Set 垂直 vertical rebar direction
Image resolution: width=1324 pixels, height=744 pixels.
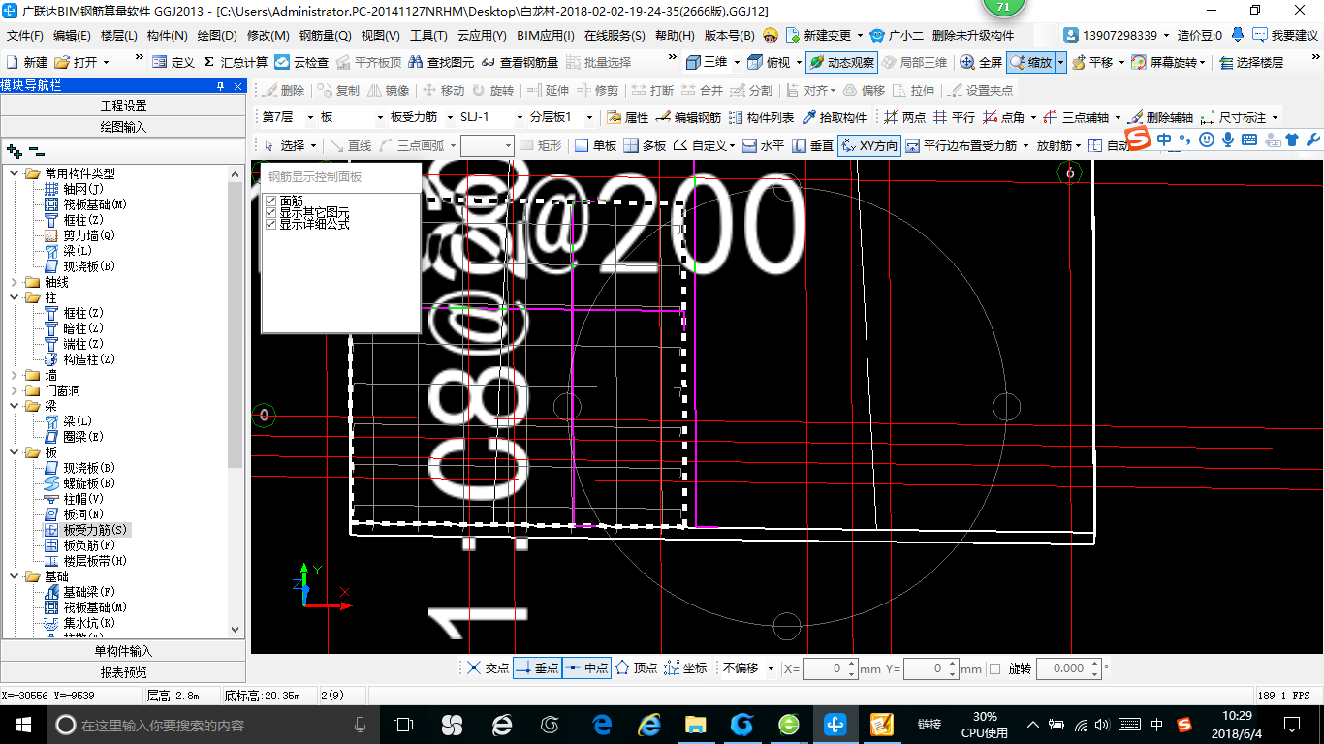[813, 145]
